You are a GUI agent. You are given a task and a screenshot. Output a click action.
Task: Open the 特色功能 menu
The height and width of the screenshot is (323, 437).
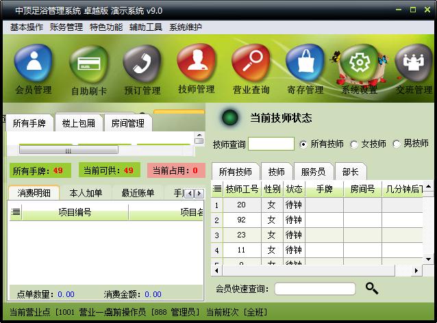click(x=106, y=27)
